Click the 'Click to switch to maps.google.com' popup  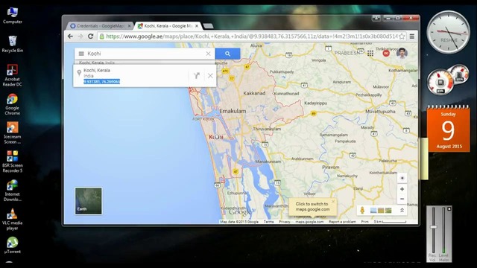[x=312, y=207]
